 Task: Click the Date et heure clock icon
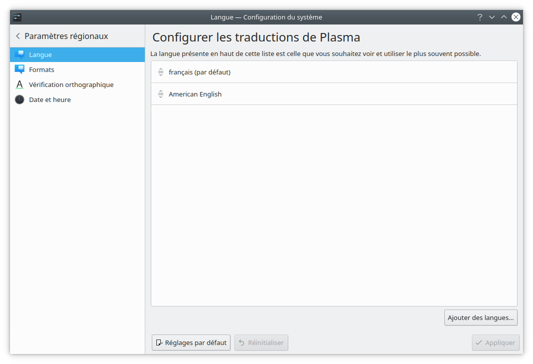[x=20, y=99]
